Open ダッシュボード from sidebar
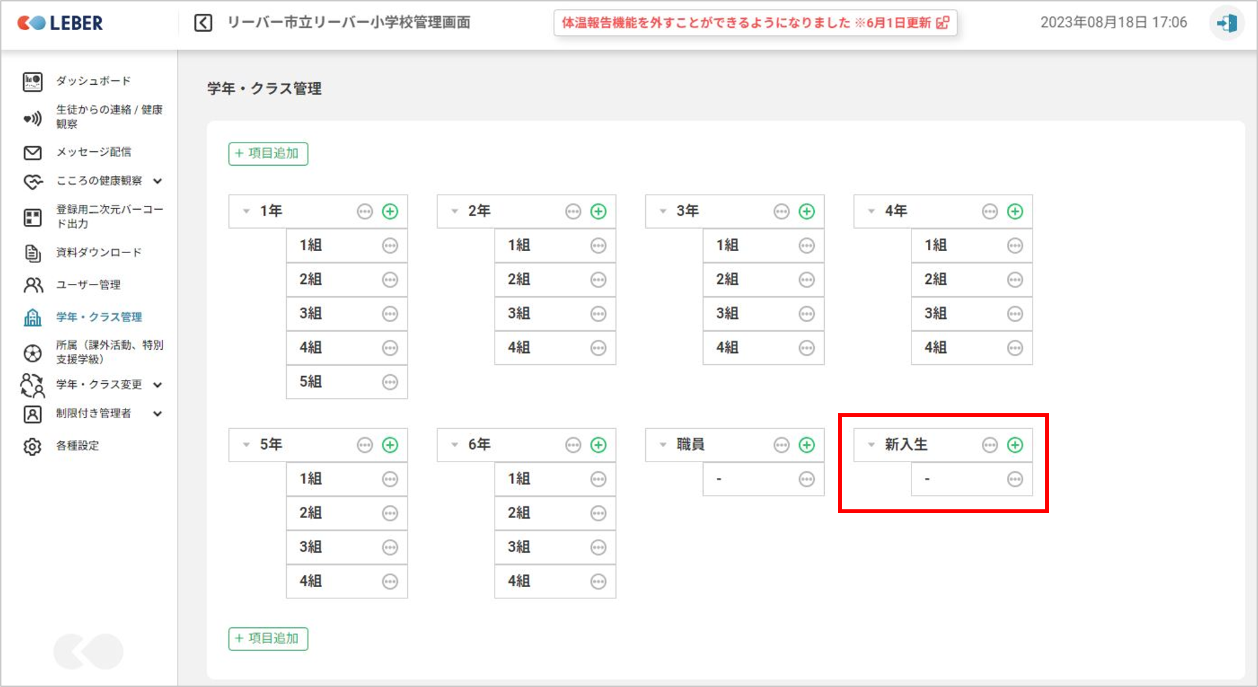 (x=93, y=81)
